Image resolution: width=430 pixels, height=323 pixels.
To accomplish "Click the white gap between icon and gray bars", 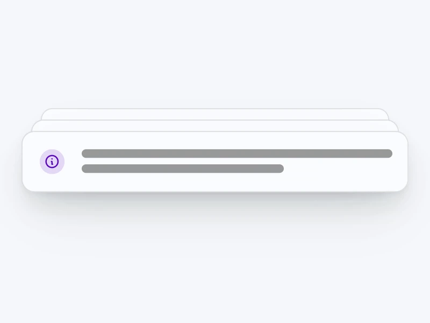I will coord(73,161).
